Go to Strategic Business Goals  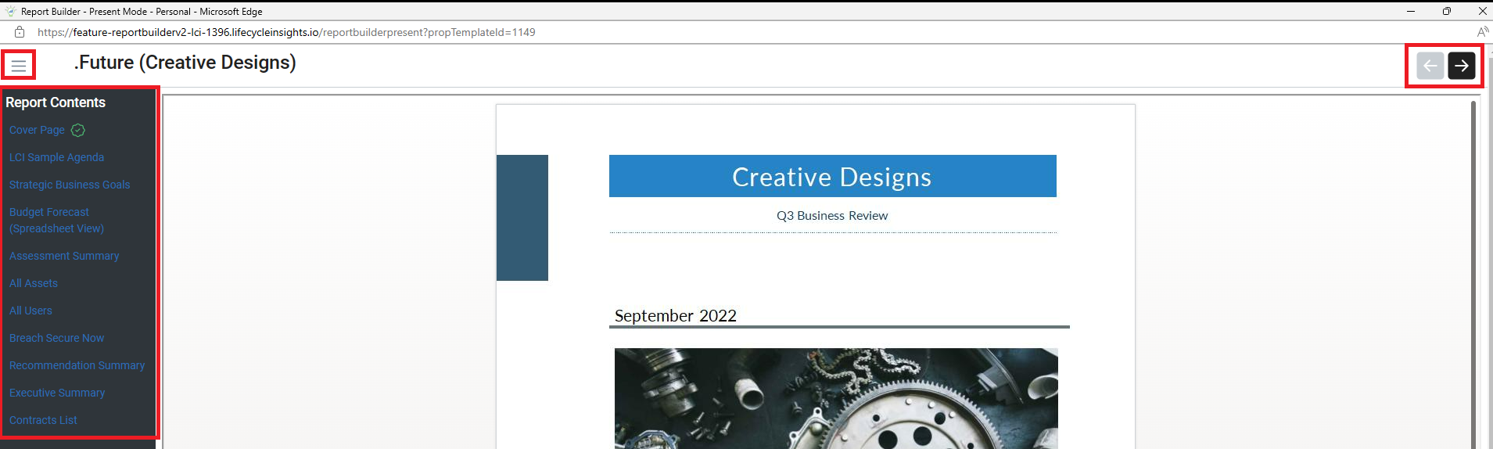70,185
